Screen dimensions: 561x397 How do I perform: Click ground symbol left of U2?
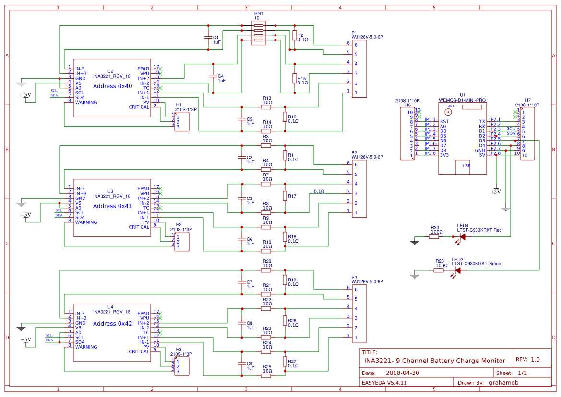(21, 83)
